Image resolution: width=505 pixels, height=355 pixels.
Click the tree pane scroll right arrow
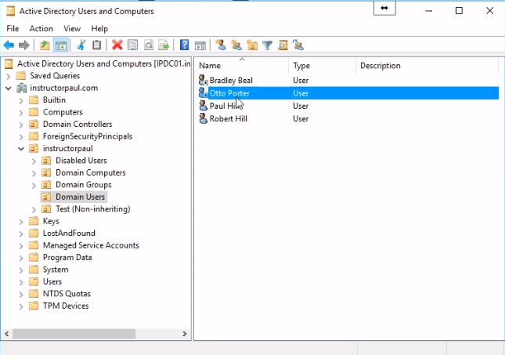(x=185, y=334)
